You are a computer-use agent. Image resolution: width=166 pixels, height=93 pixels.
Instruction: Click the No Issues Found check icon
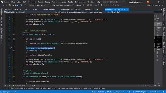[x=13, y=86]
